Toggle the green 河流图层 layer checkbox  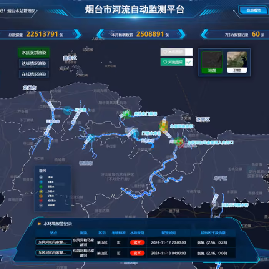tap(189, 62)
